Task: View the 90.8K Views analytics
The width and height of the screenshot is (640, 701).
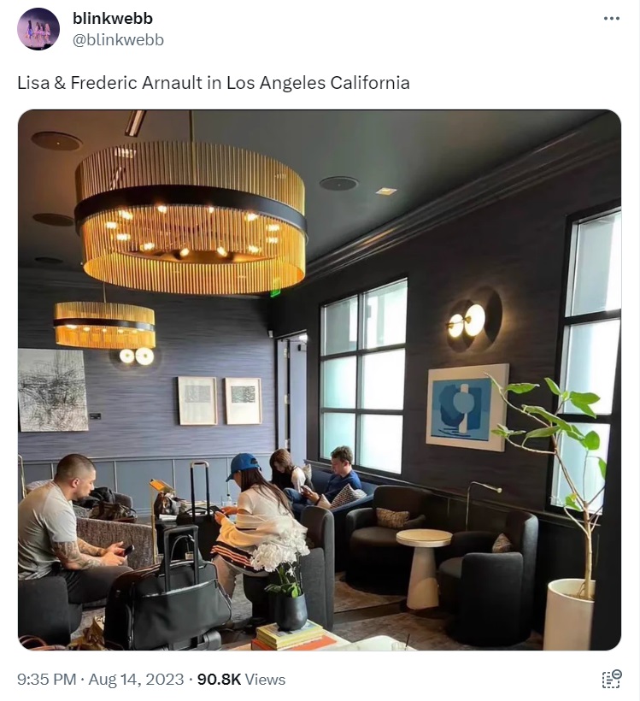Action: (x=241, y=679)
